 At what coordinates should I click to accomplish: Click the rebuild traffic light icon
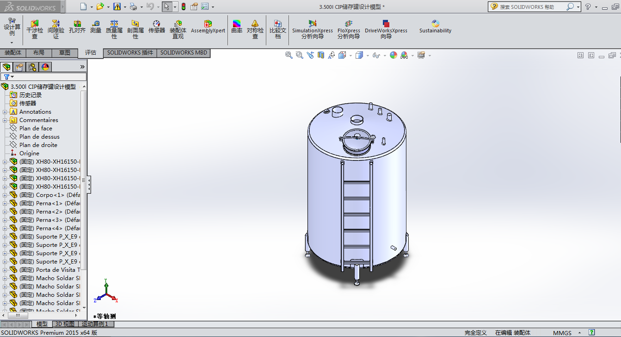[x=183, y=6]
